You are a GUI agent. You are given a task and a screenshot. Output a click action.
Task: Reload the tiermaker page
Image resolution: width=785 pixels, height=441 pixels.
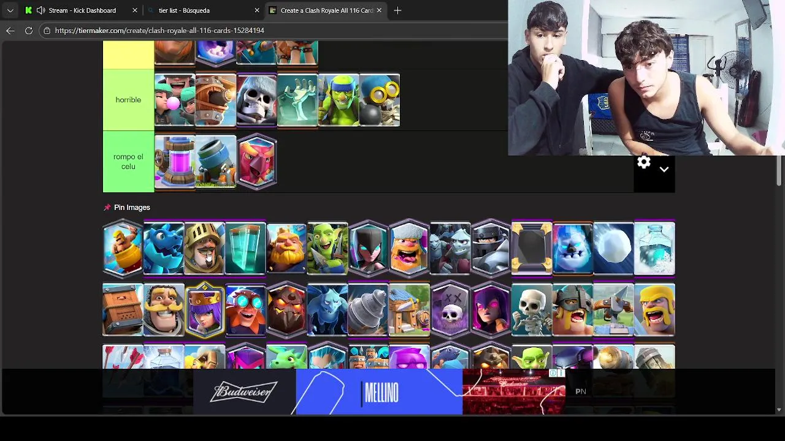click(x=28, y=30)
